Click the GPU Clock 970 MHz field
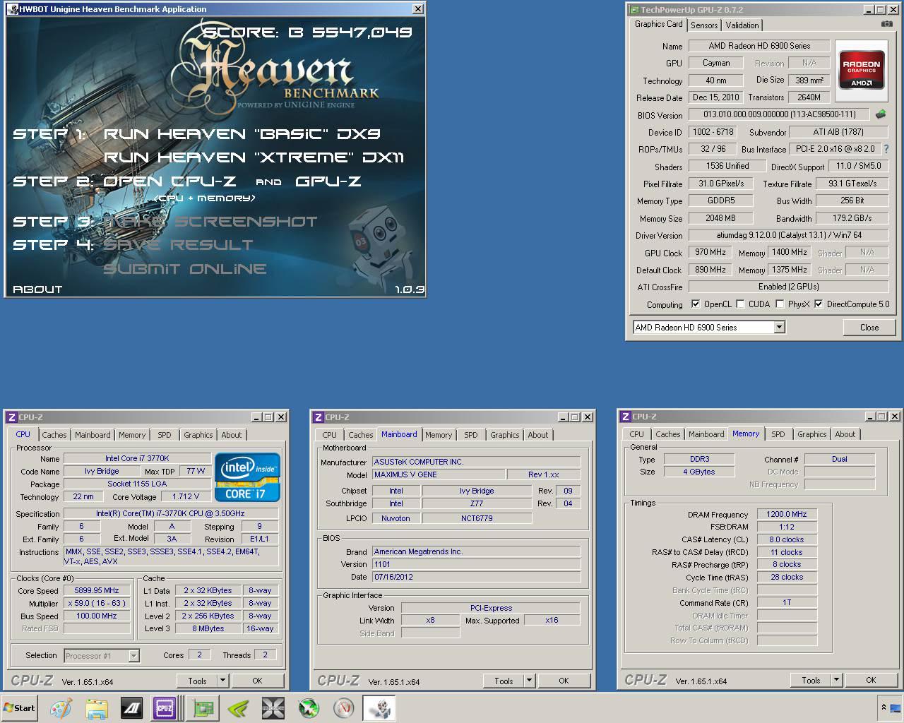Viewport: 904px width, 723px height. pyautogui.click(x=710, y=252)
